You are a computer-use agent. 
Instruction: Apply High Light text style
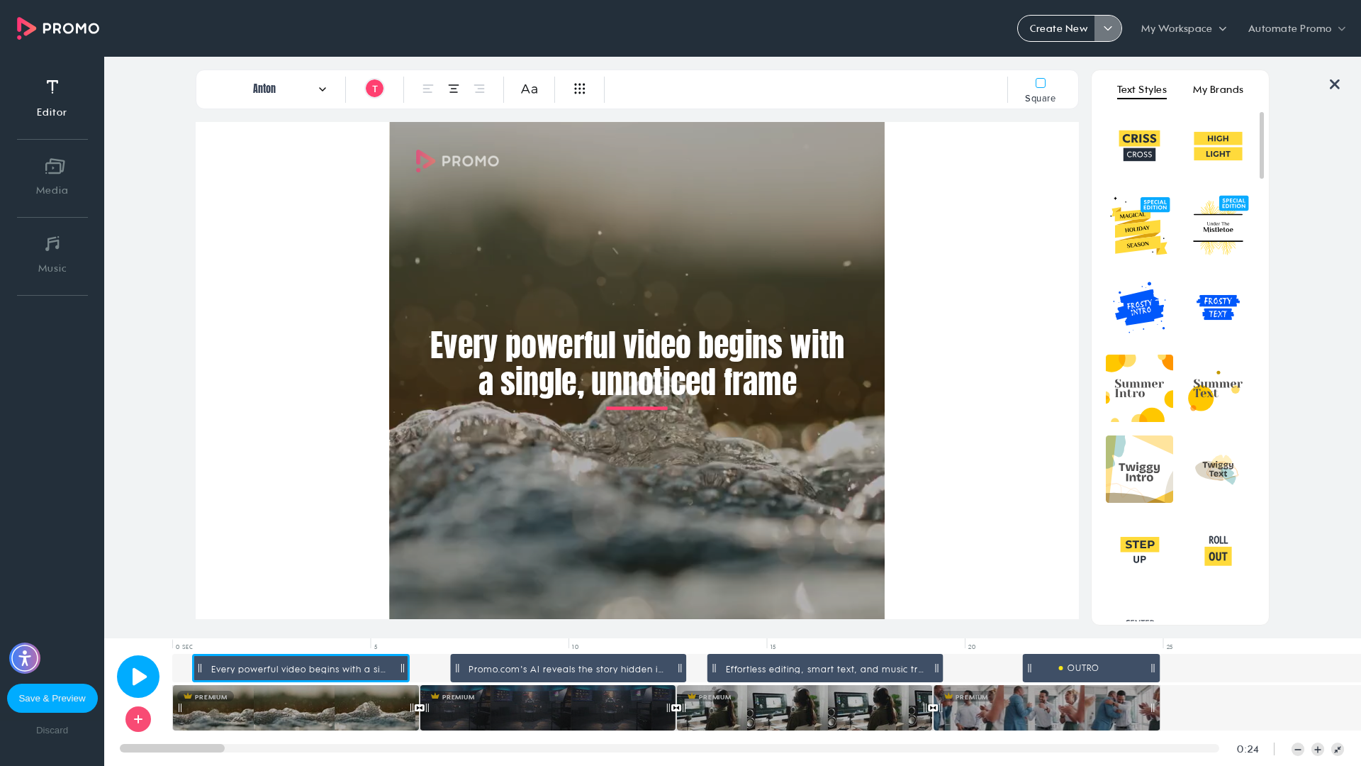point(1218,145)
